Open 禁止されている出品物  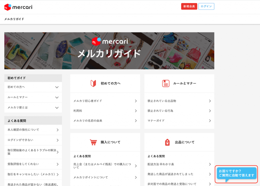pyautogui.click(x=179, y=101)
